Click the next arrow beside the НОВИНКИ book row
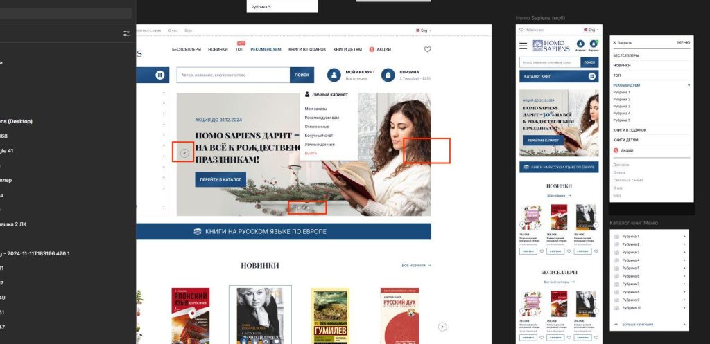Viewport: 710px width, 344px height. [x=443, y=327]
